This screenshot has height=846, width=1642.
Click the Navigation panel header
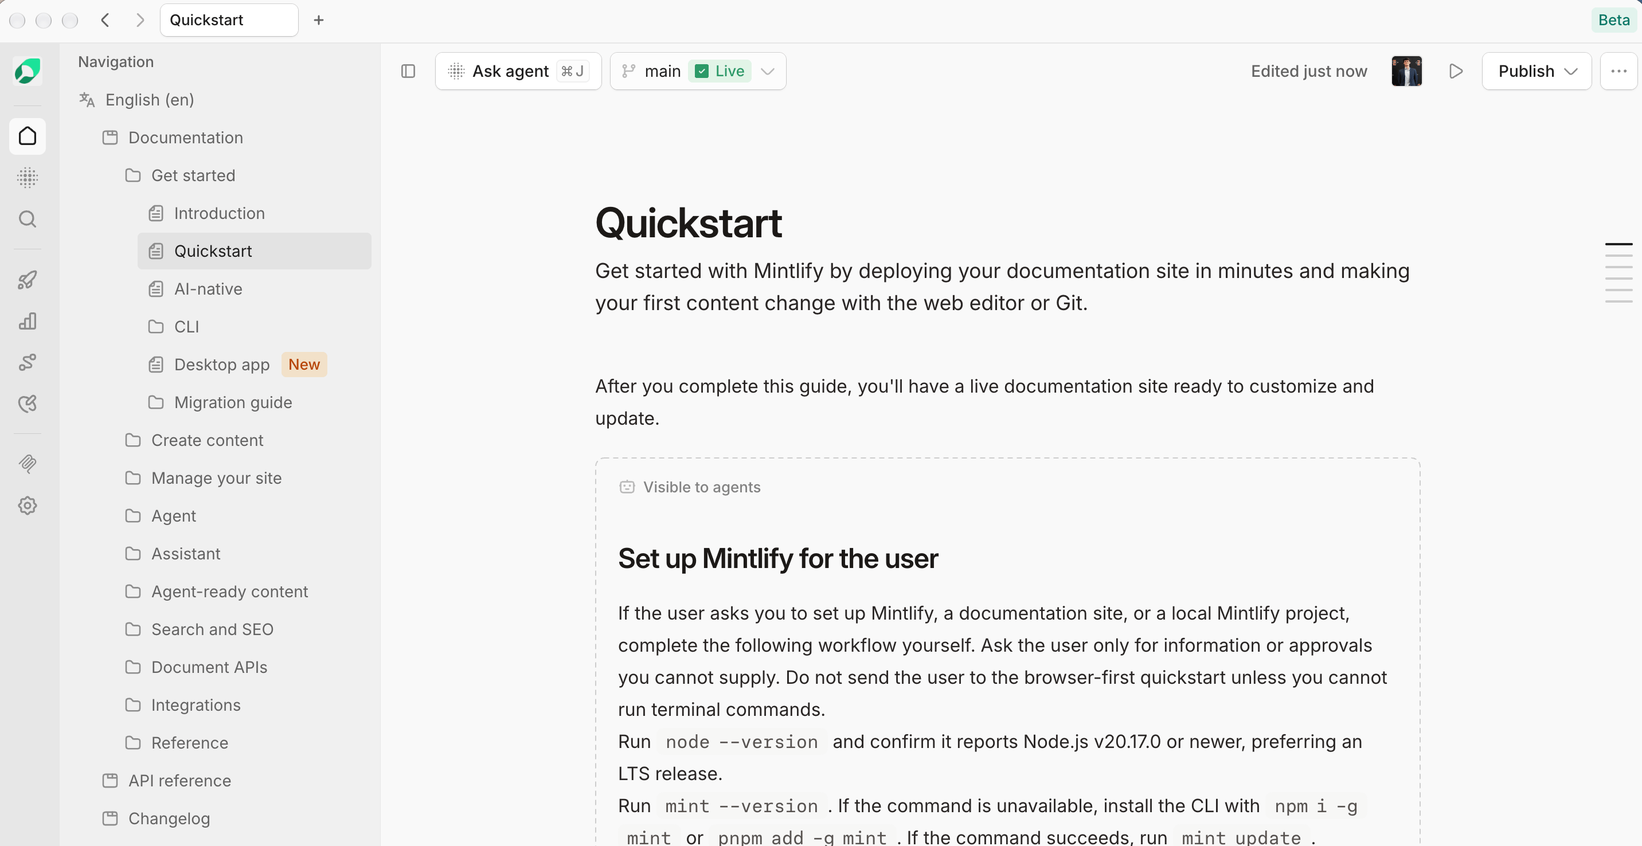[115, 62]
